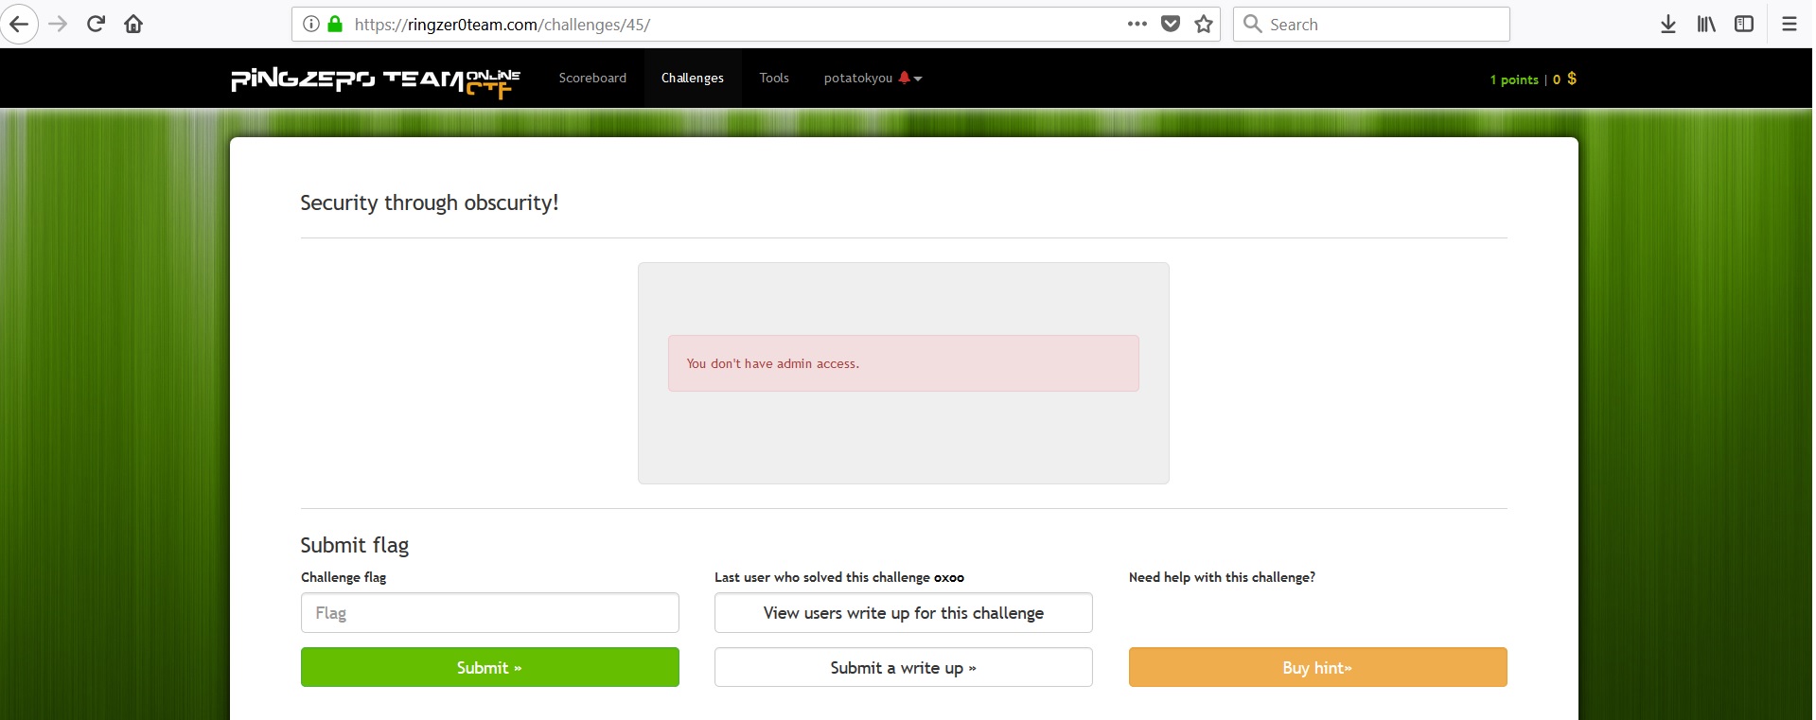Open Firefox hamburger menu
Screen dimensions: 1816x720
coord(1789,24)
